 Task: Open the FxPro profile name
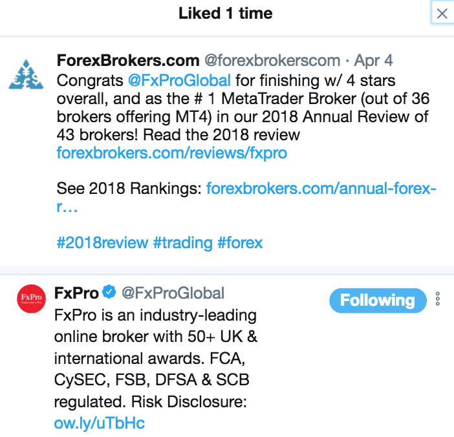click(x=76, y=293)
